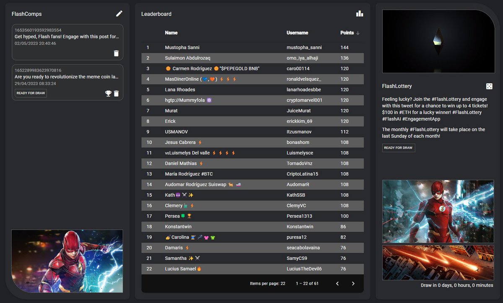Open the Get hyped Flash fans post

[x=63, y=38]
